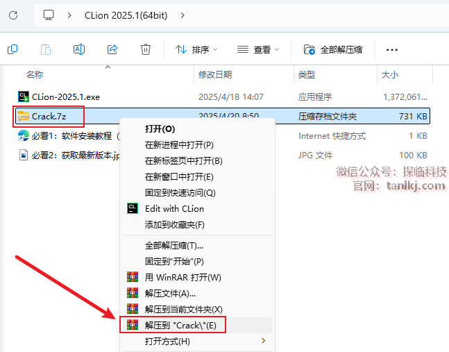
Task: Open the 查看 view dropdown
Action: point(258,49)
